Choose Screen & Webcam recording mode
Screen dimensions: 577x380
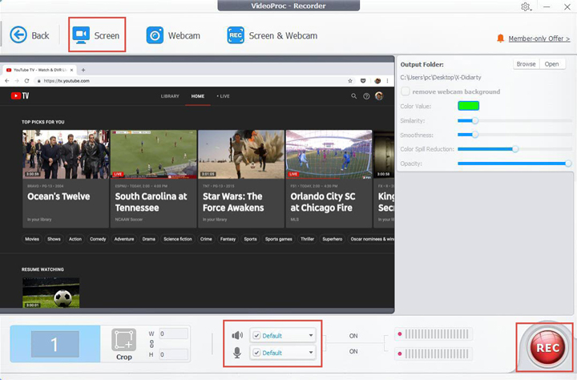[x=272, y=35]
